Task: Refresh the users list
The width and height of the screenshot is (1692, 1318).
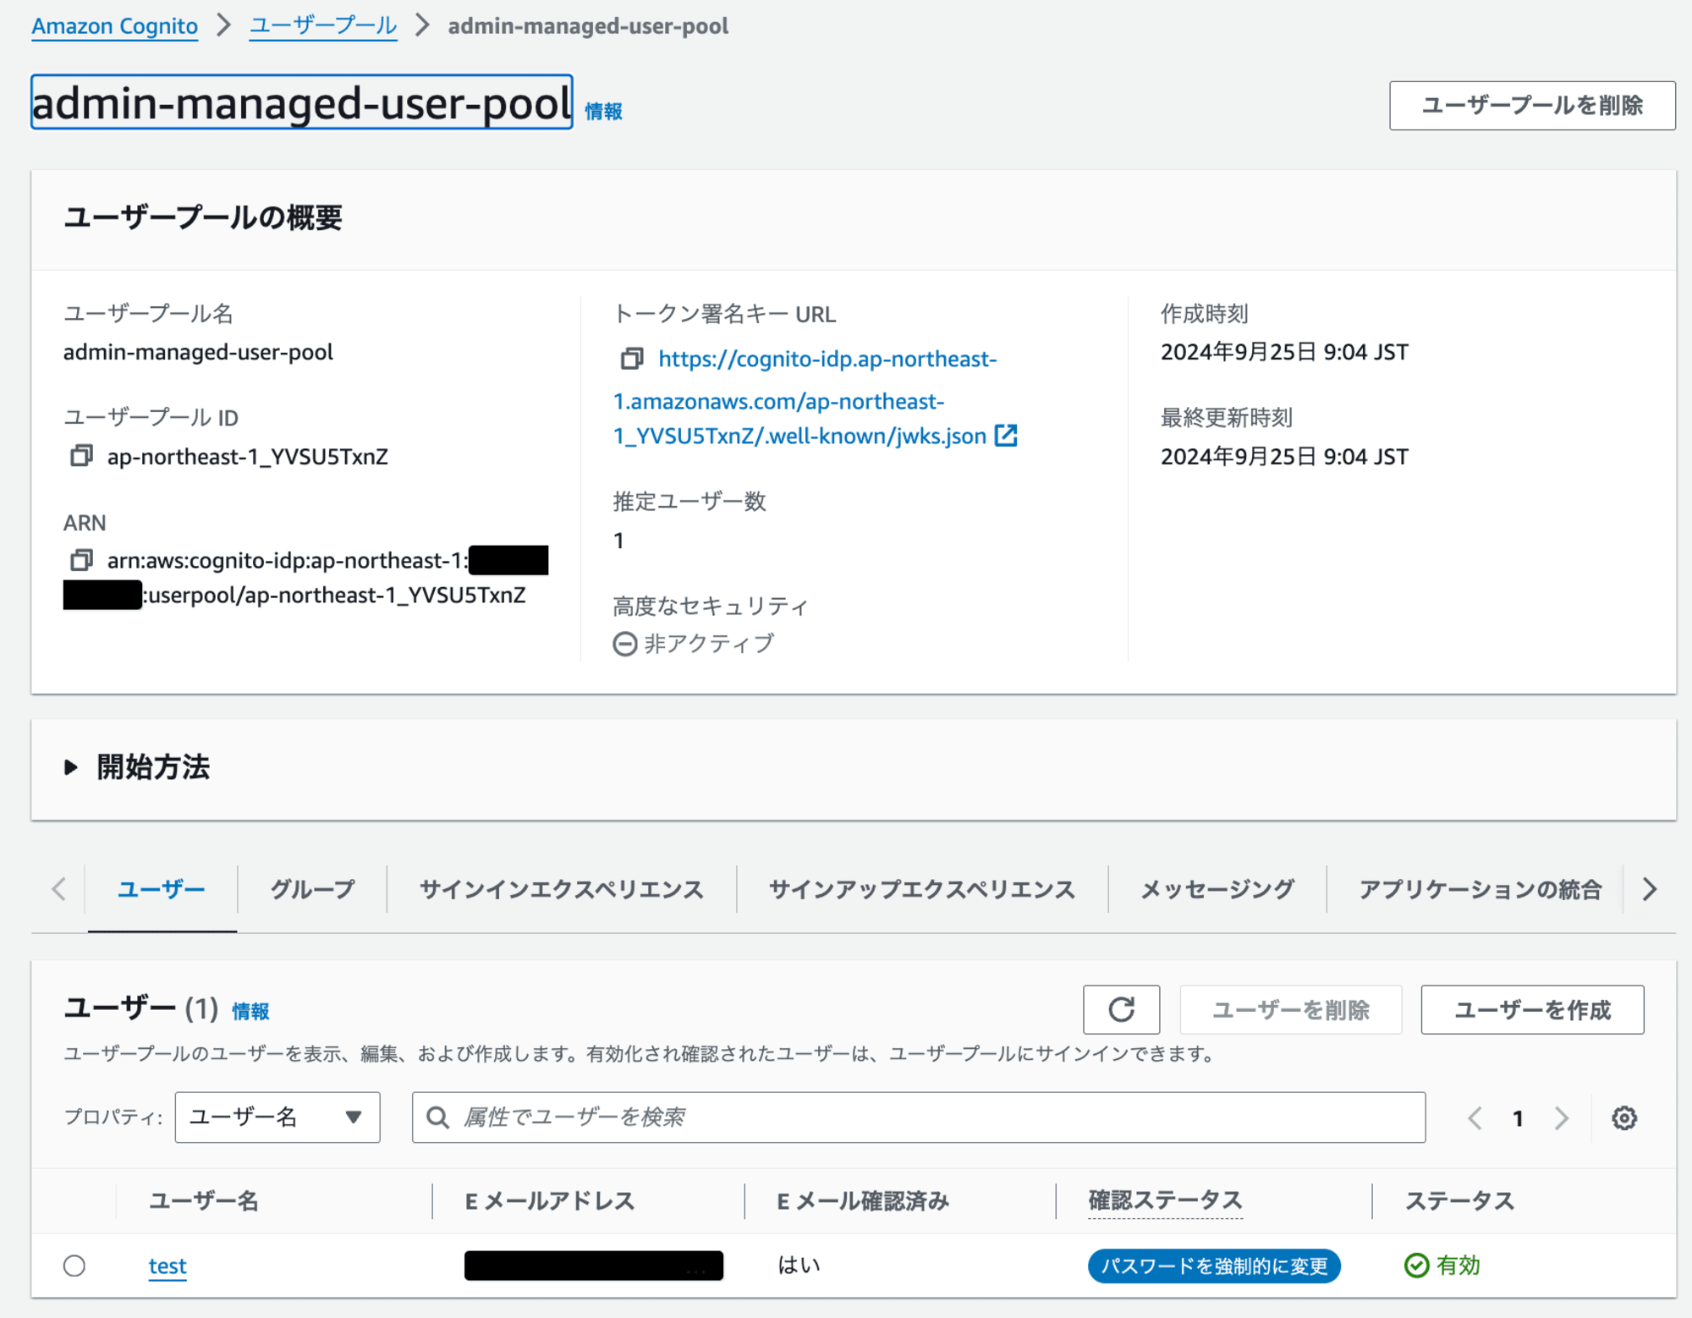Action: (x=1121, y=1009)
